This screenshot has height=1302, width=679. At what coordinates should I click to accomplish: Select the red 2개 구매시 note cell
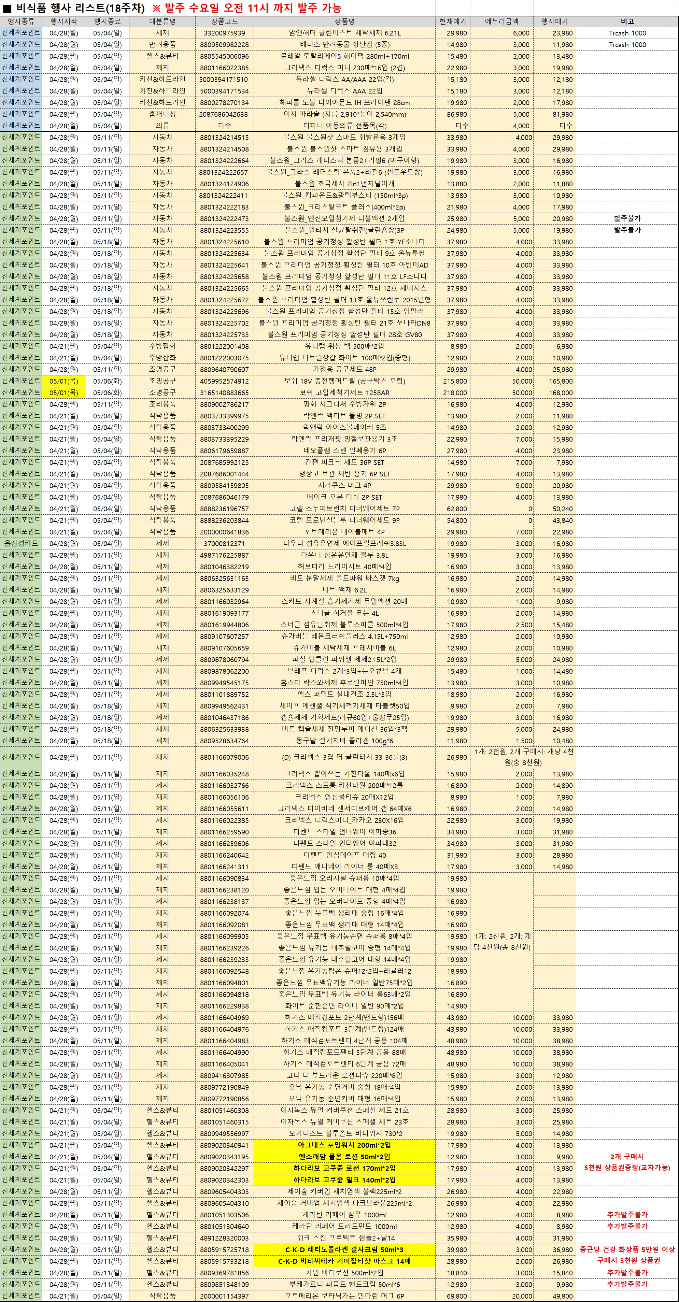coord(627,1156)
